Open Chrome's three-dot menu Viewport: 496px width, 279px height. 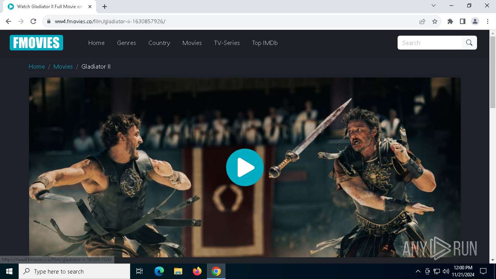(x=487, y=21)
